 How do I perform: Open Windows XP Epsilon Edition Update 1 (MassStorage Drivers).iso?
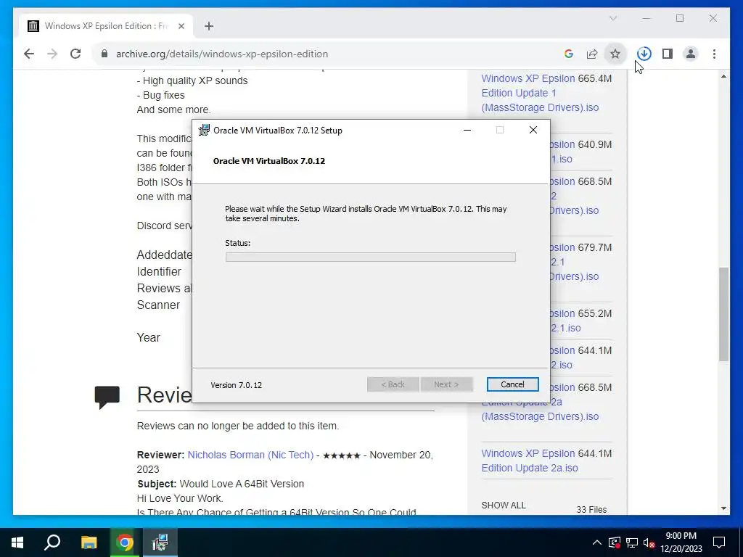[540, 93]
